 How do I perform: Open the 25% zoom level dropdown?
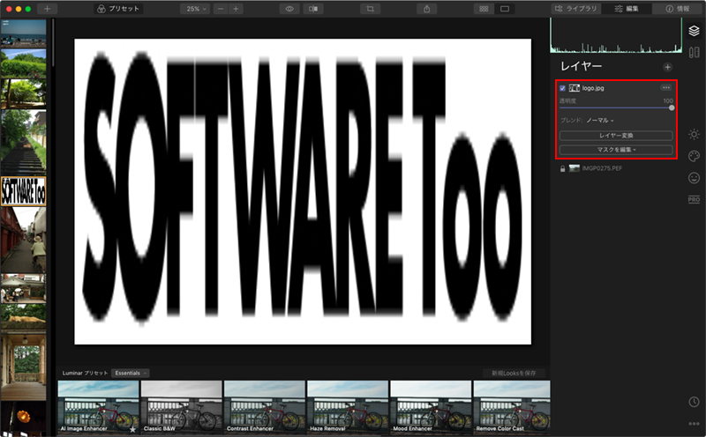pyautogui.click(x=196, y=9)
